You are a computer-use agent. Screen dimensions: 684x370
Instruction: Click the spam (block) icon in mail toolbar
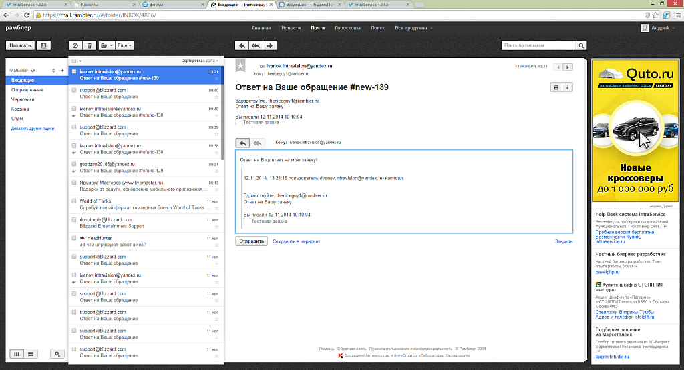pyautogui.click(x=75, y=45)
